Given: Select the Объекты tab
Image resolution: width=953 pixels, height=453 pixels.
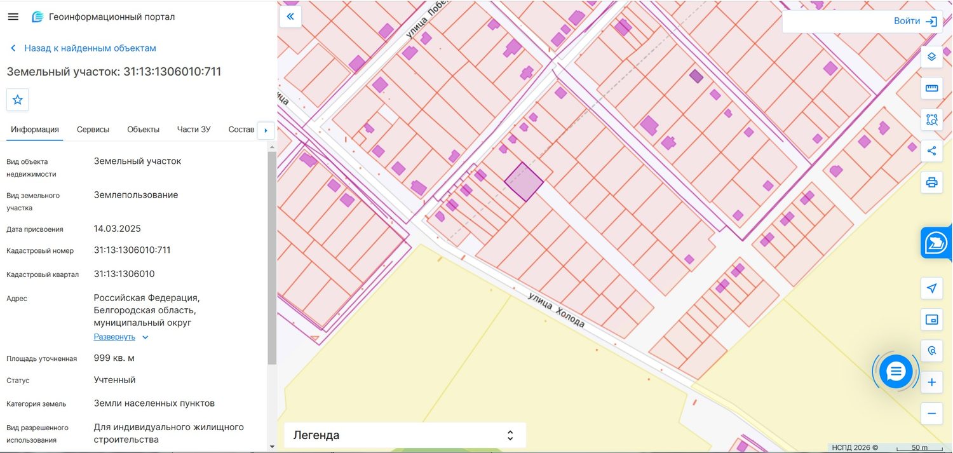Looking at the screenshot, I should click(143, 130).
